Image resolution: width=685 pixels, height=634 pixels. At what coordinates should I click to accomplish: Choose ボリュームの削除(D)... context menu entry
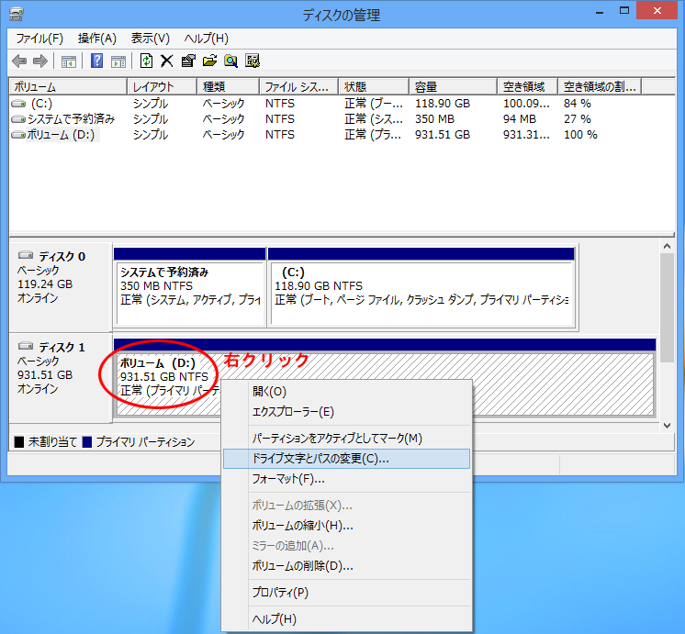302,566
